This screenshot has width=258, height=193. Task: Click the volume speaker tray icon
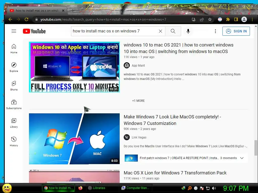214,188
